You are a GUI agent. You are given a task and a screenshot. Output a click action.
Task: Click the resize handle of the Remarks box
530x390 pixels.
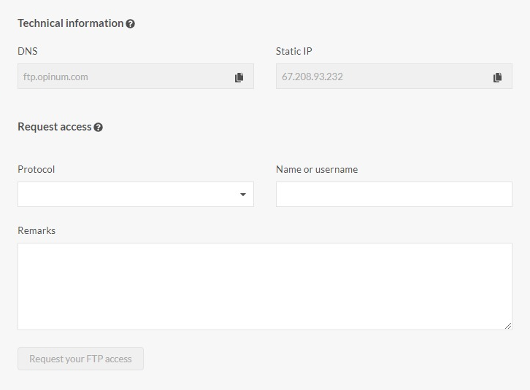pos(508,326)
